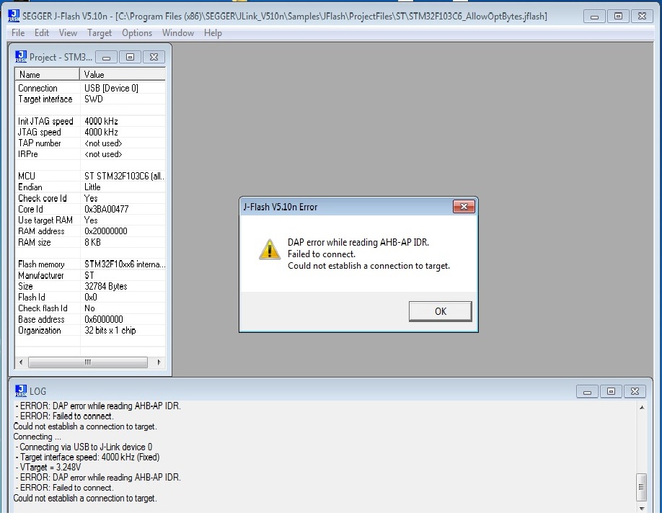Click the Project panel J-Flash icon
The width and height of the screenshot is (662, 518).
pyautogui.click(x=21, y=56)
